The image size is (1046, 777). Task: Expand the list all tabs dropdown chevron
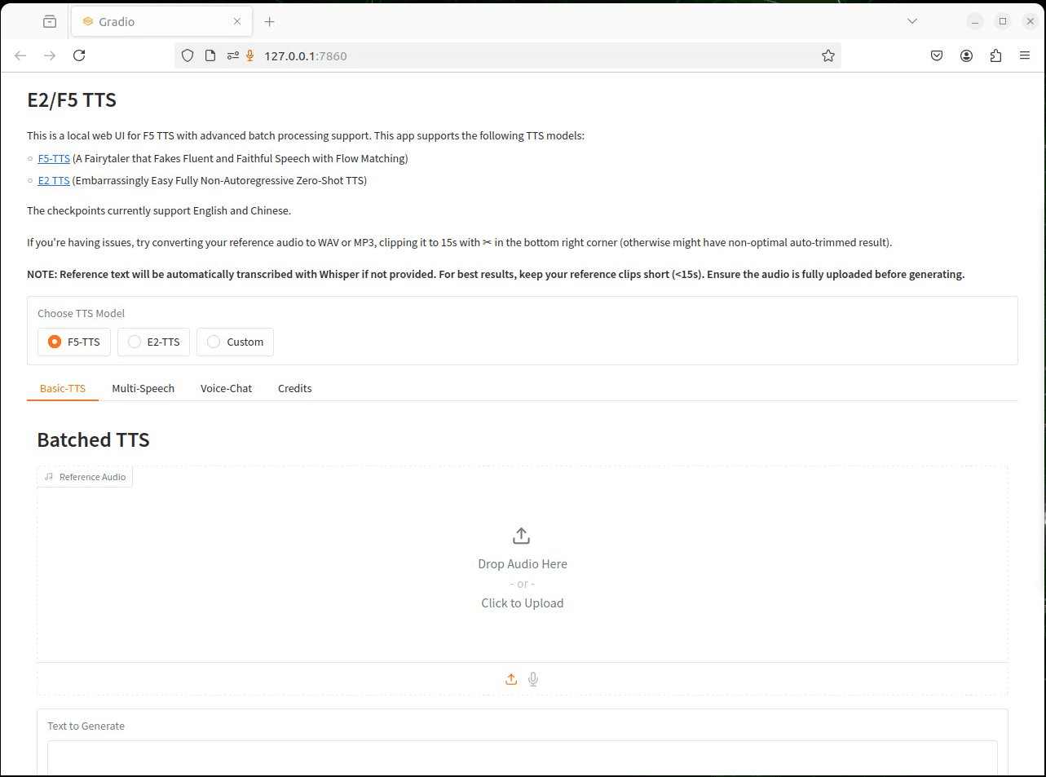click(x=912, y=21)
